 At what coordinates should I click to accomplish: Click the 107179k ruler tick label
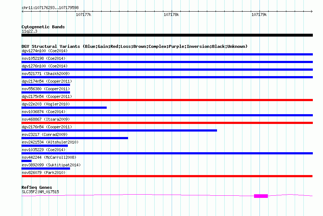click(x=259, y=14)
